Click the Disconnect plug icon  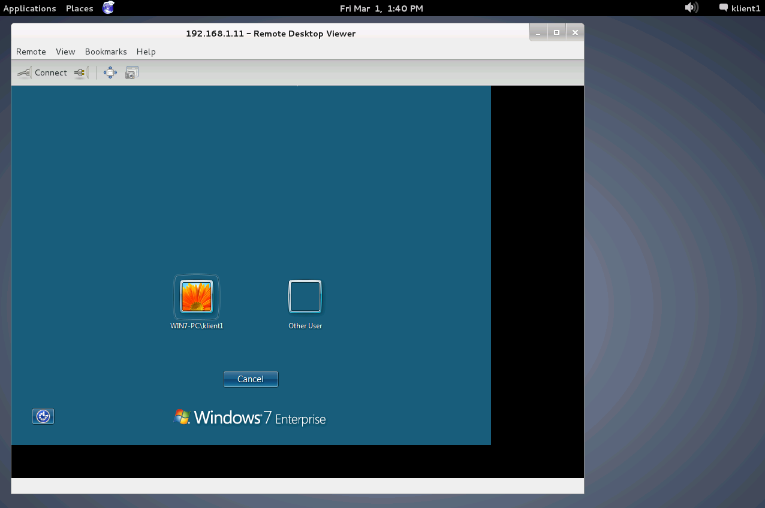(80, 72)
